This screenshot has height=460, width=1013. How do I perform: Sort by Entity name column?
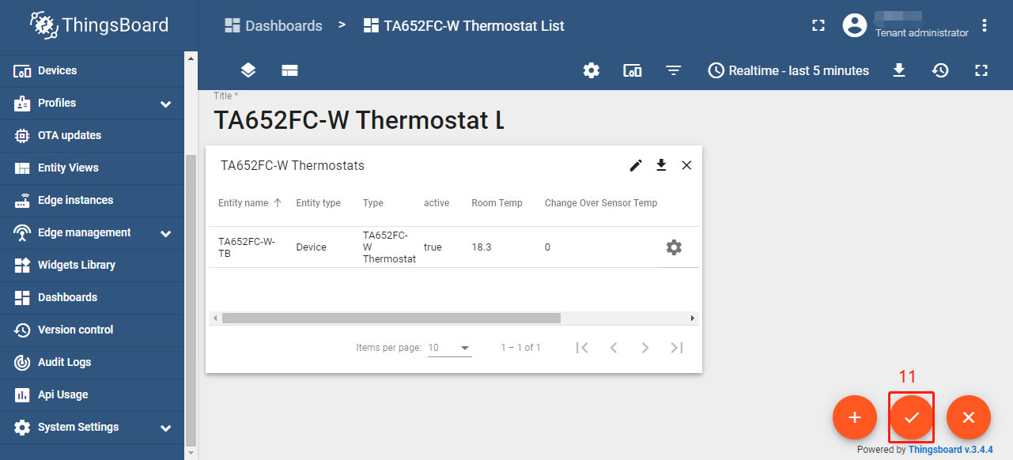244,203
